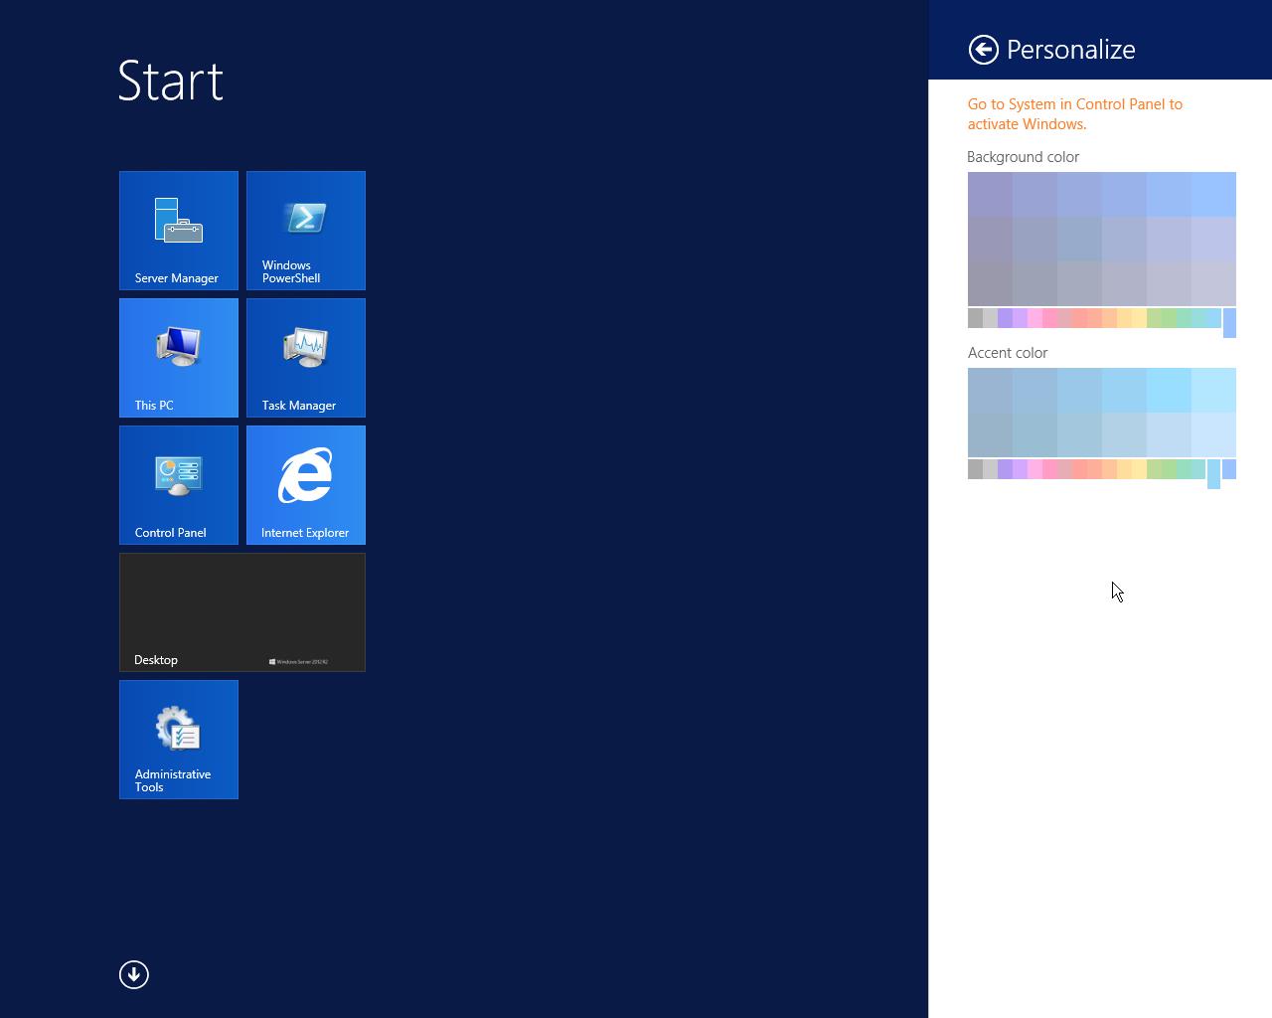This screenshot has width=1272, height=1018.
Task: Launch the Internet Explorer tile
Action: [x=306, y=485]
